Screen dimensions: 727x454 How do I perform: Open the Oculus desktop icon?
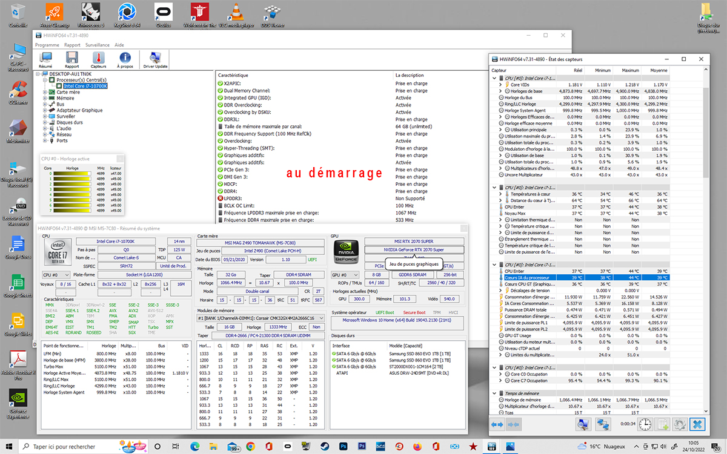click(x=163, y=15)
